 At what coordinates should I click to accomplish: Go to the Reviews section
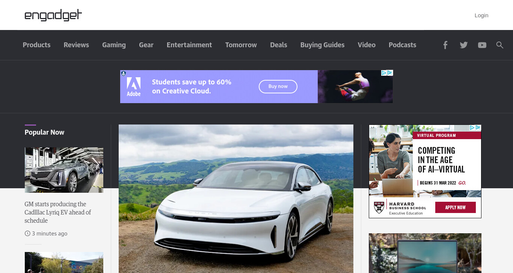(76, 45)
